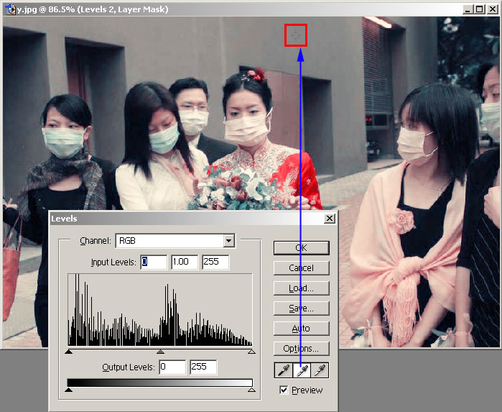Select the gray midtone input slider

pyautogui.click(x=160, y=352)
